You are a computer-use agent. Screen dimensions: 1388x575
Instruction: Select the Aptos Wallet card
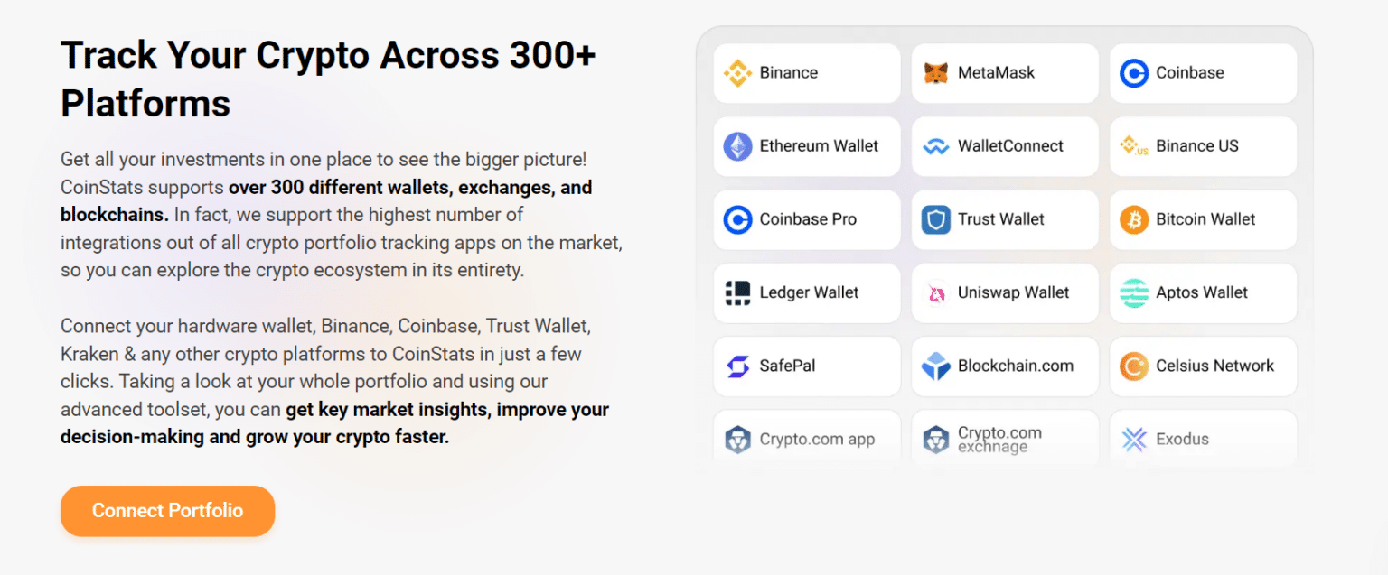(x=1202, y=292)
